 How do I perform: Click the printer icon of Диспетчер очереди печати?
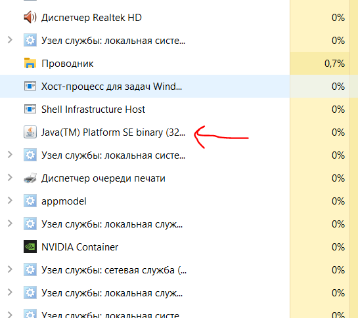point(30,178)
